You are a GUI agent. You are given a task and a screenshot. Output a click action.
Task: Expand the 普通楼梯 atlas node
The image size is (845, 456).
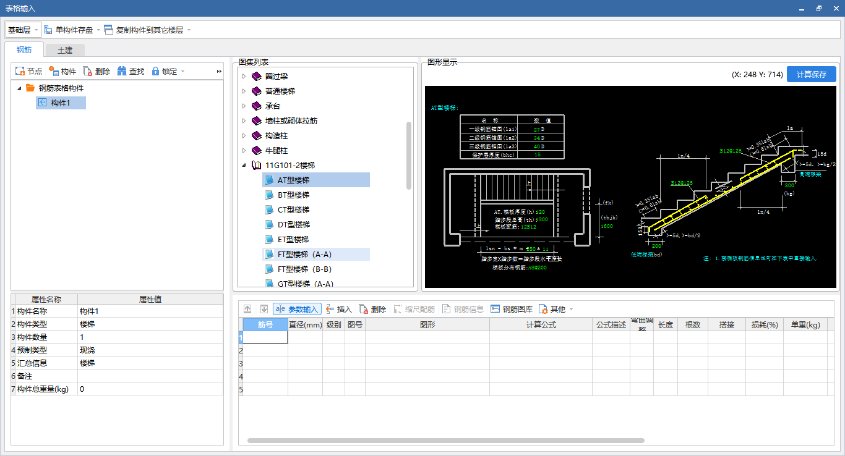coord(244,91)
